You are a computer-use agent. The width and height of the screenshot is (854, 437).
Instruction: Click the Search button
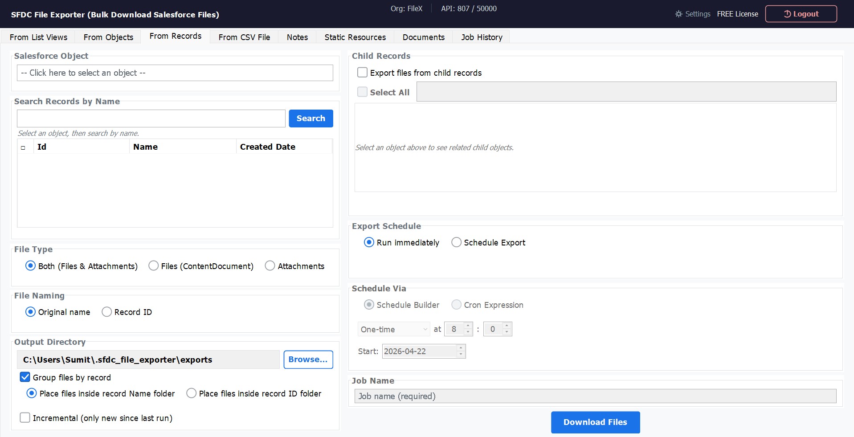311,118
